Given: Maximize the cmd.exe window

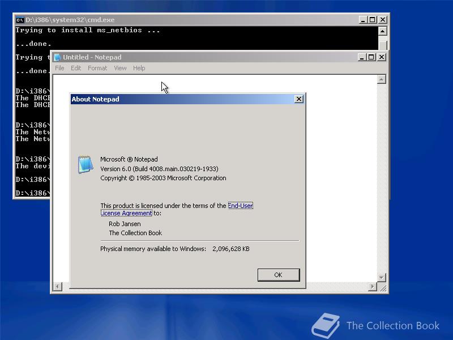Looking at the screenshot, I should 373,20.
